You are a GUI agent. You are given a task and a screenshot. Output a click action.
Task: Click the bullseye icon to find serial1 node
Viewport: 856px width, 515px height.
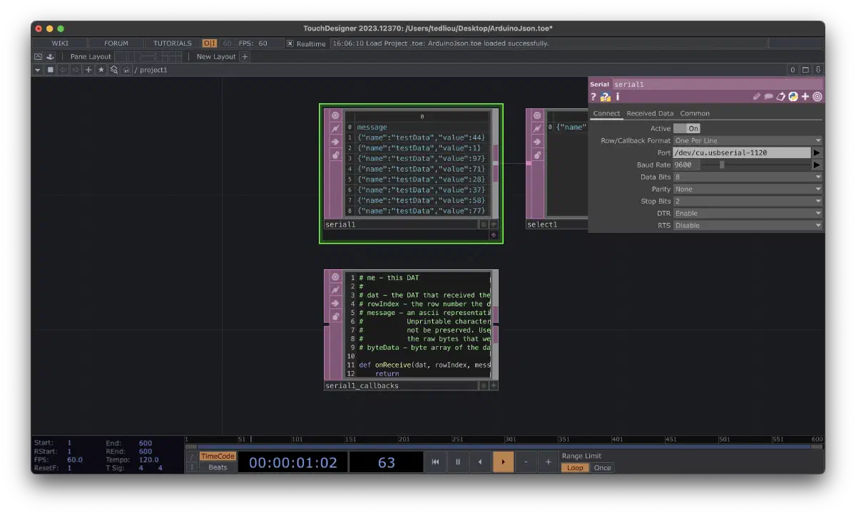(817, 96)
